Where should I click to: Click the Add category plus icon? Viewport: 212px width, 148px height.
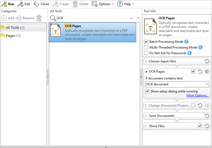pyautogui.click(x=4, y=18)
